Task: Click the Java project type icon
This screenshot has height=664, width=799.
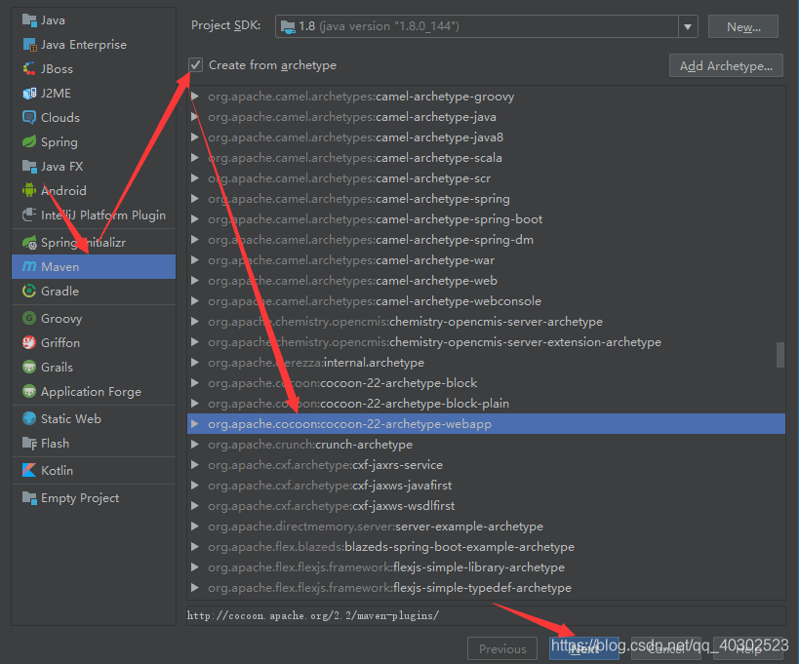Action: click(29, 20)
